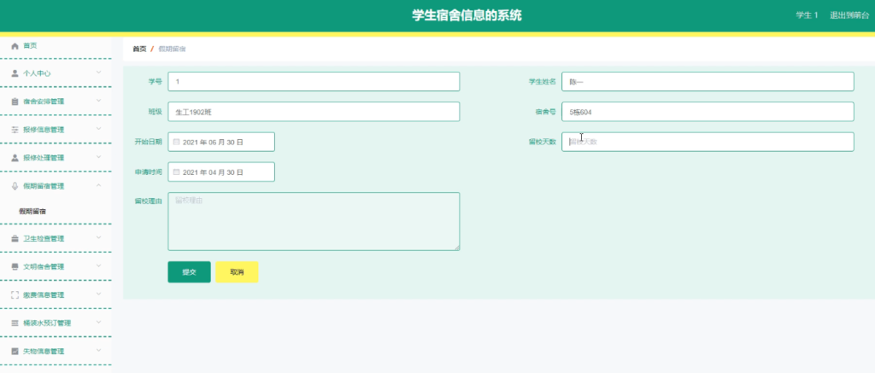Click the microphone icon for 假期留宿管理
This screenshot has width=875, height=373.
point(15,186)
